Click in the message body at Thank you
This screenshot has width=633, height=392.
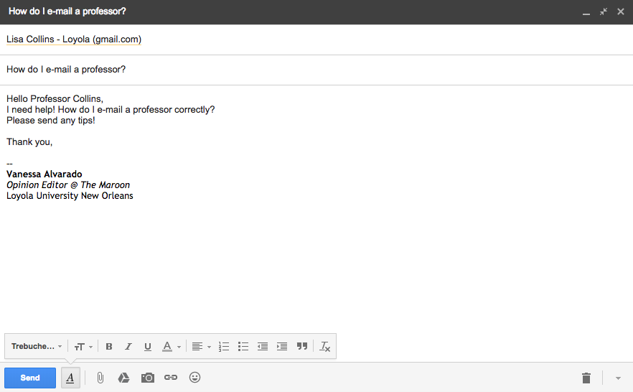[29, 142]
